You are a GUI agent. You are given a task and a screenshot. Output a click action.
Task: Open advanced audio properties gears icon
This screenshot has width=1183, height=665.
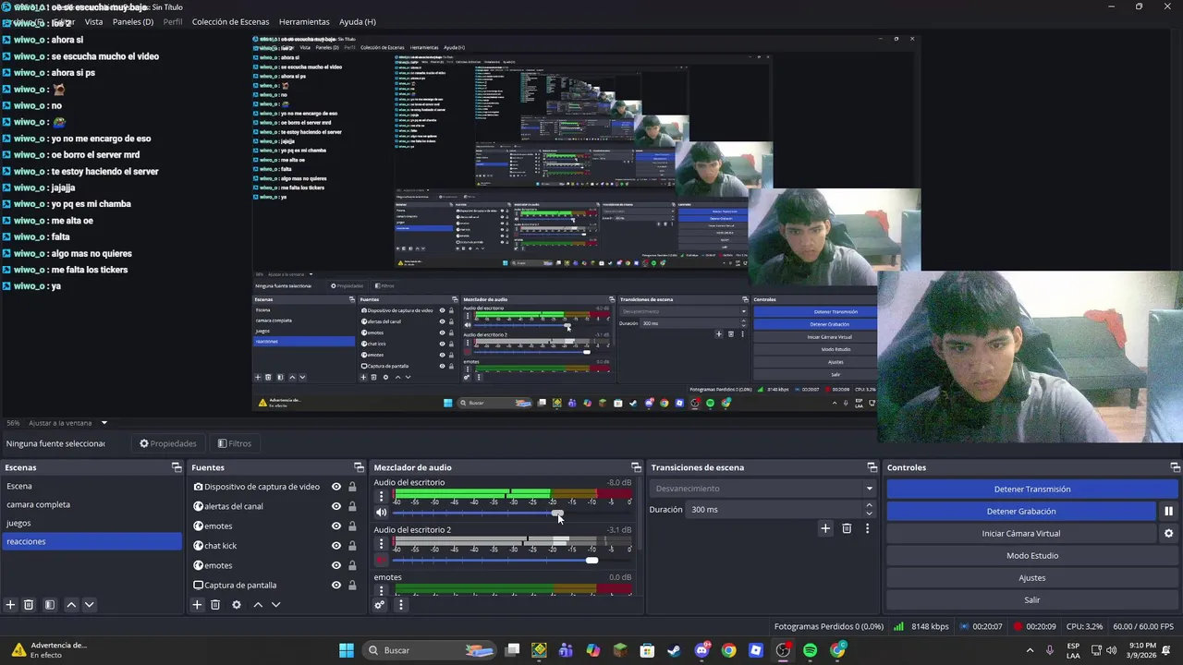click(380, 605)
